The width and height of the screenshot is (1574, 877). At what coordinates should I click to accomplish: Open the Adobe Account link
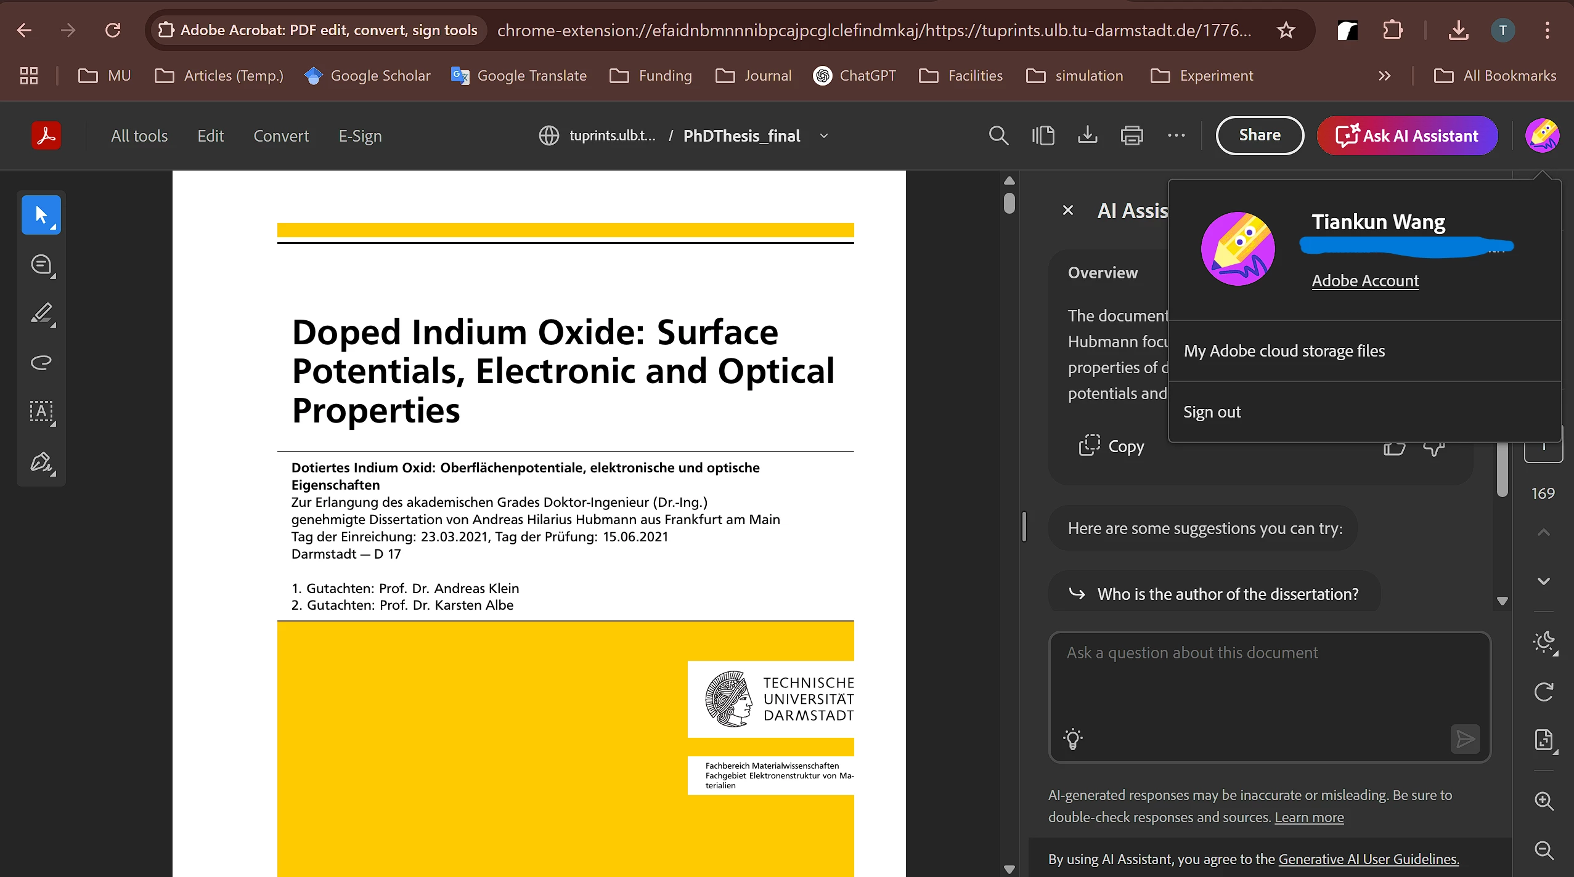pyautogui.click(x=1364, y=281)
